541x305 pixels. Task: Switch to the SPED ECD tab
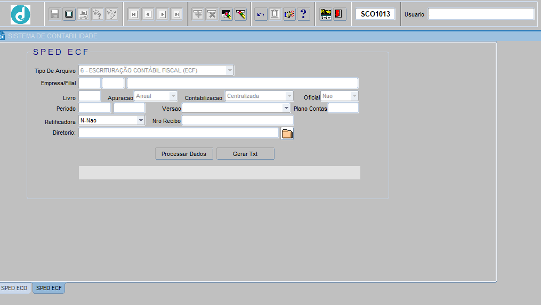14,288
